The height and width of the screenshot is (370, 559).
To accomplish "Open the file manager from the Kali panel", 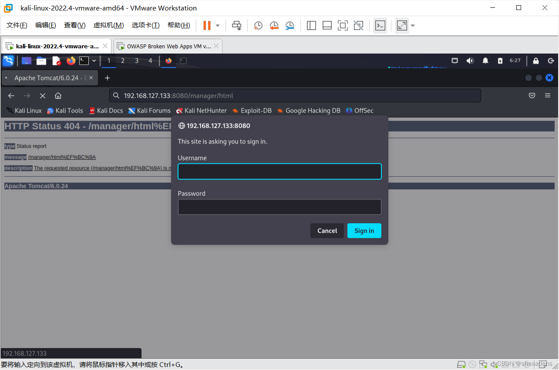I will click(41, 61).
